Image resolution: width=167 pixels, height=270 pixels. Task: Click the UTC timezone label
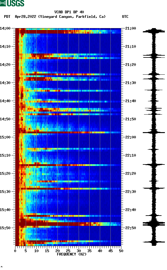click(x=125, y=17)
